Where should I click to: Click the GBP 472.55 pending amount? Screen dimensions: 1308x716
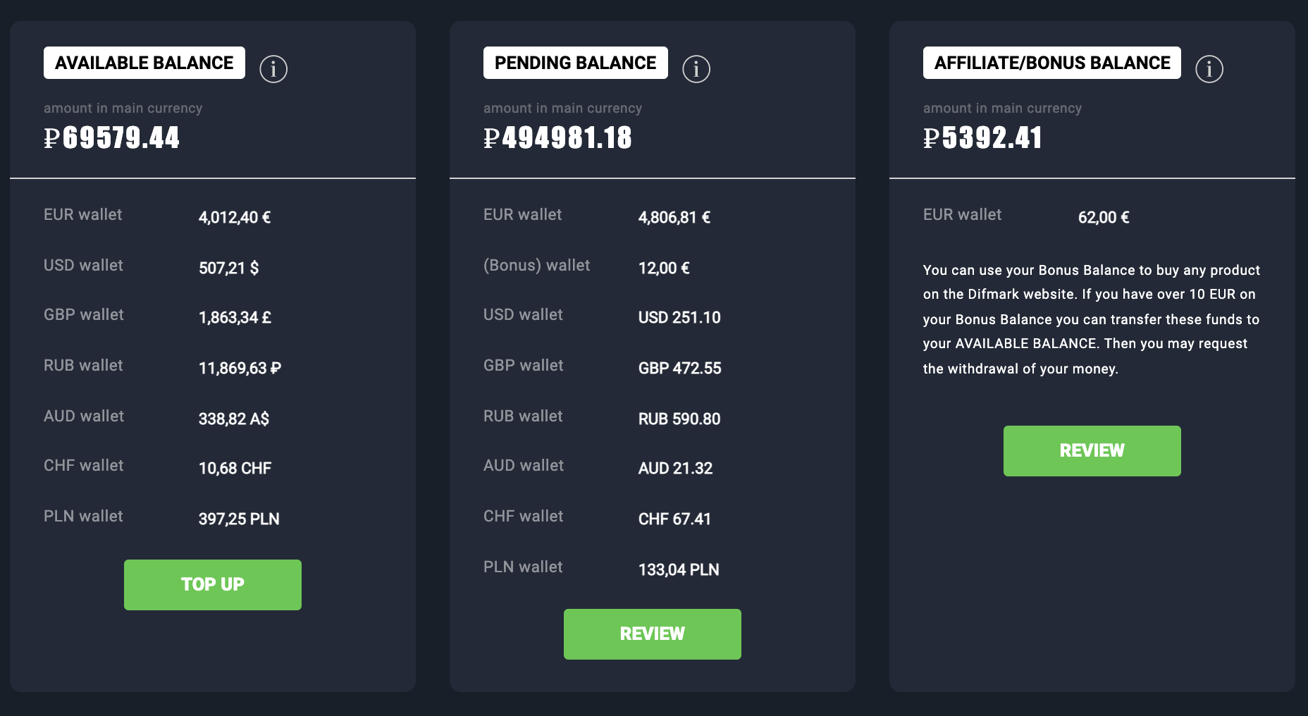click(x=679, y=368)
